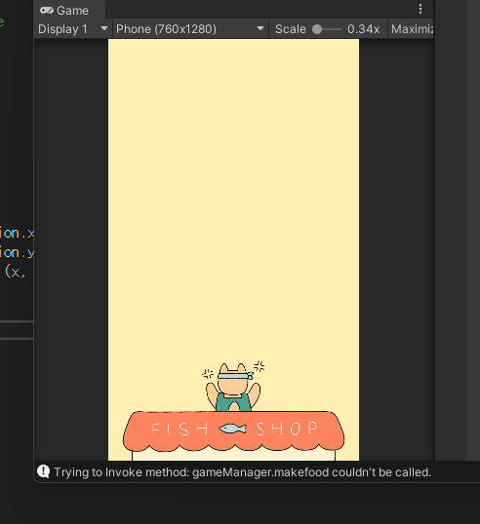Switch to the Game tab

coord(69,10)
